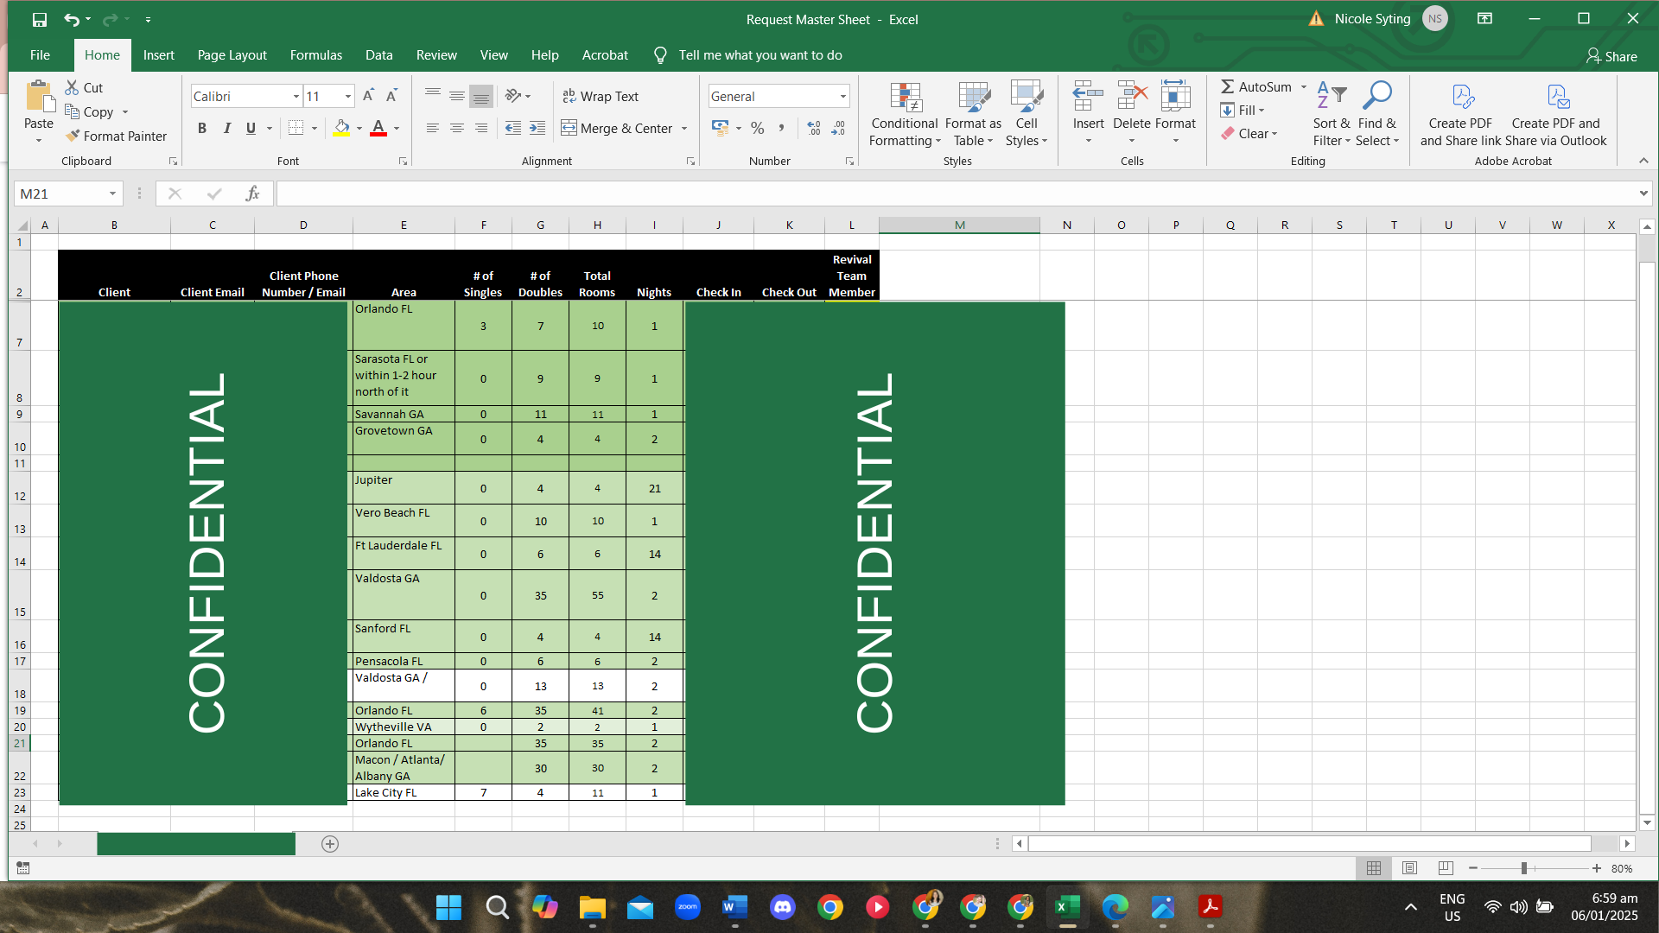
Task: Toggle Wrap Text on
Action: (601, 96)
